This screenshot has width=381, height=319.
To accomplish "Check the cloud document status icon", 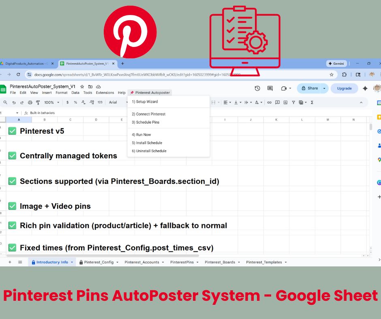I will click(x=98, y=87).
